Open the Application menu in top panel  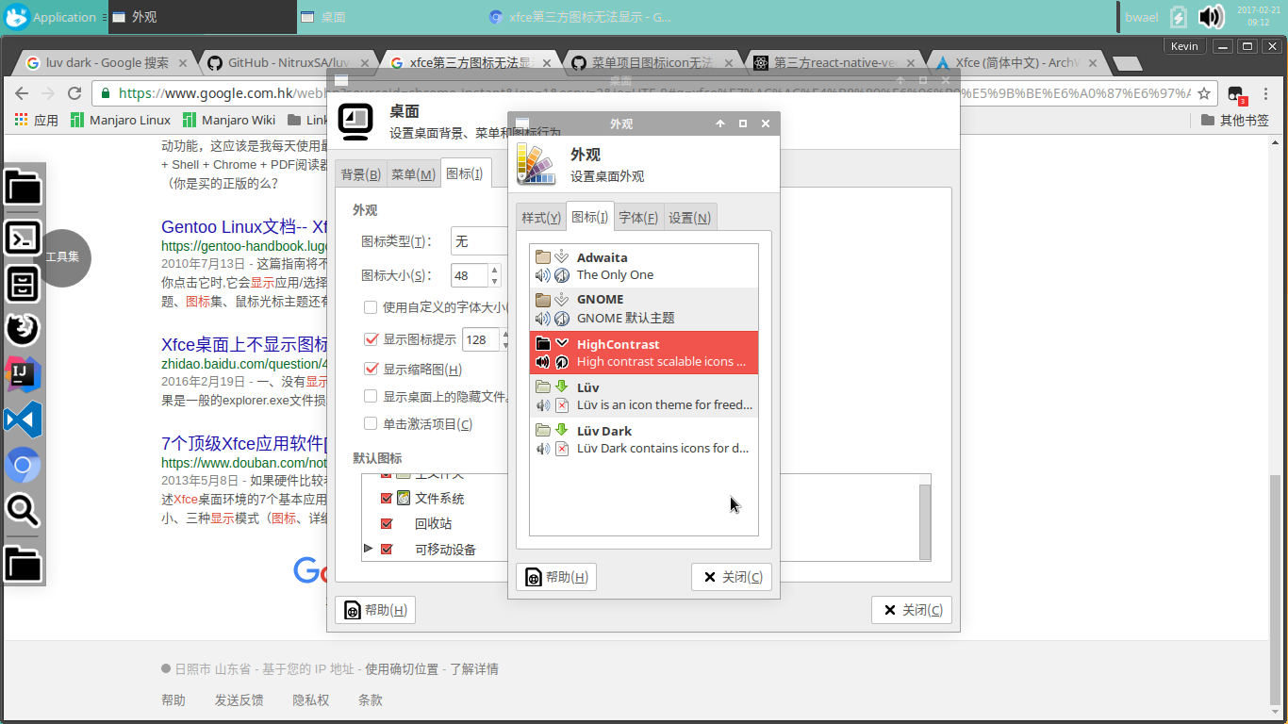tap(51, 17)
